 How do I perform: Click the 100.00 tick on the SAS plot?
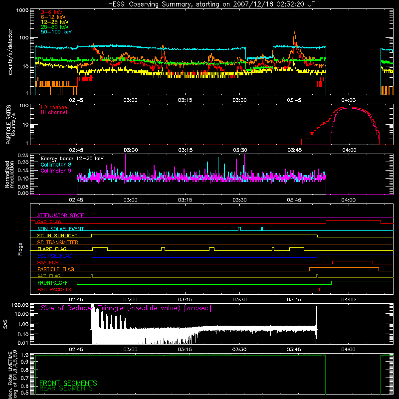[20, 305]
